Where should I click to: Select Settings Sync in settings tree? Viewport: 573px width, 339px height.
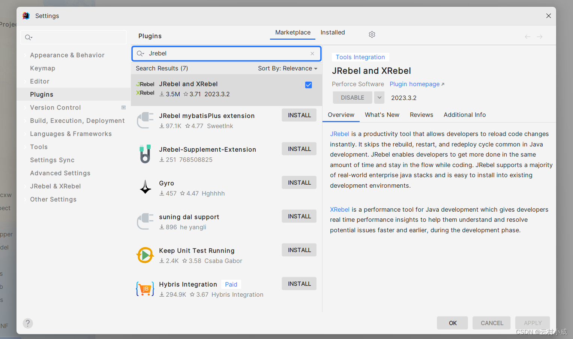[52, 160]
